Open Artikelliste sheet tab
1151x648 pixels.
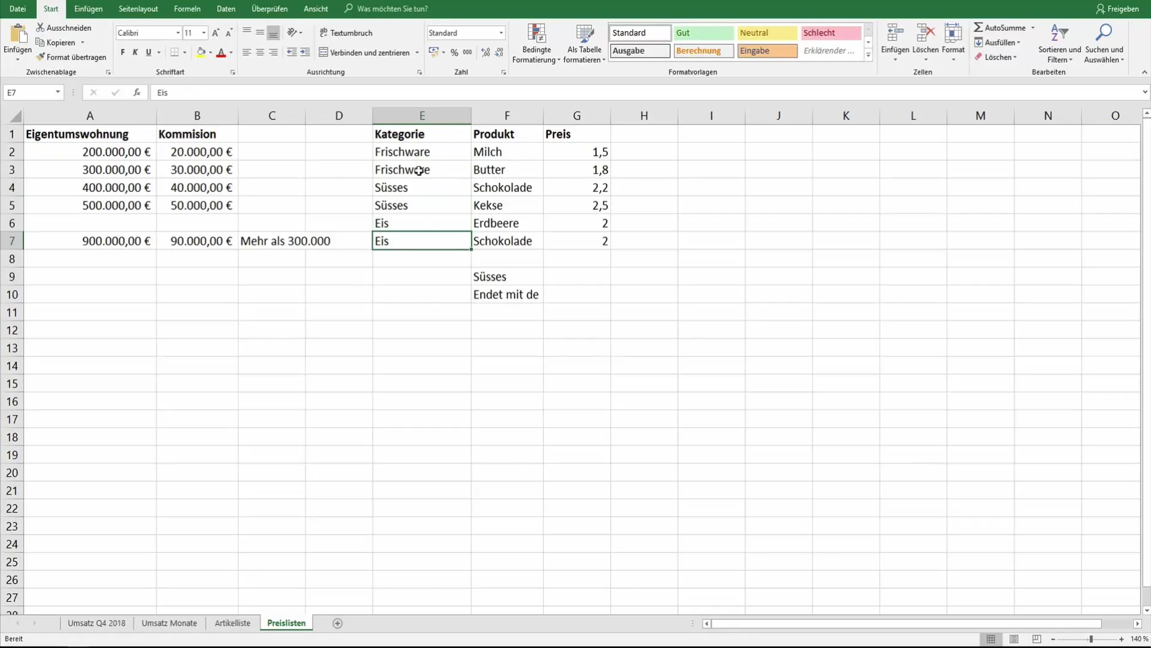(x=232, y=623)
